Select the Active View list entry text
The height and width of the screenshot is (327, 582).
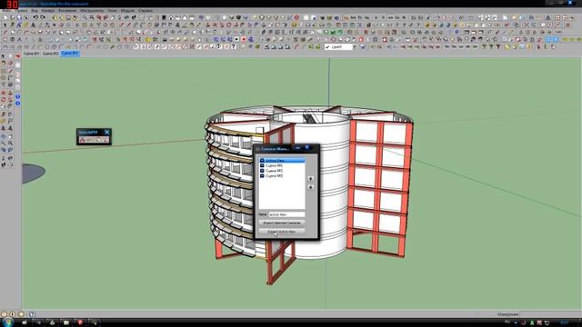point(275,161)
